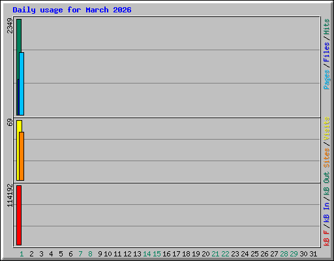Click the 2349 axis maximum value

click(10, 25)
